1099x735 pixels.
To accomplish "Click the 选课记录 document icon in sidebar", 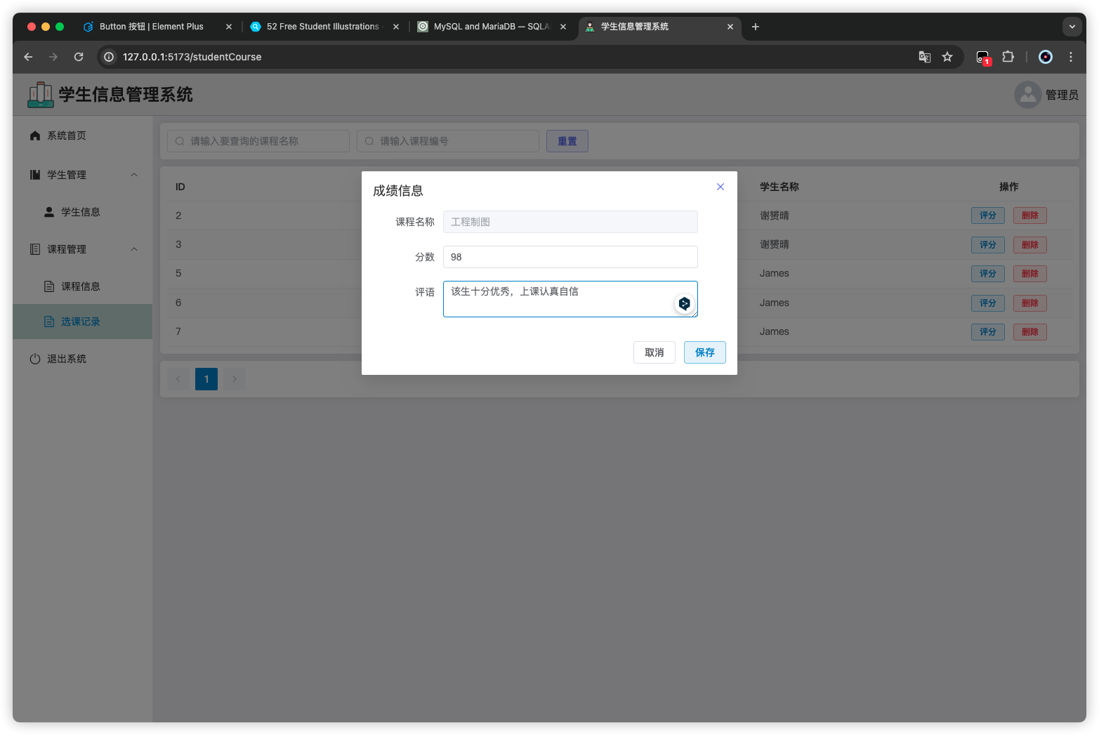I will click(49, 322).
